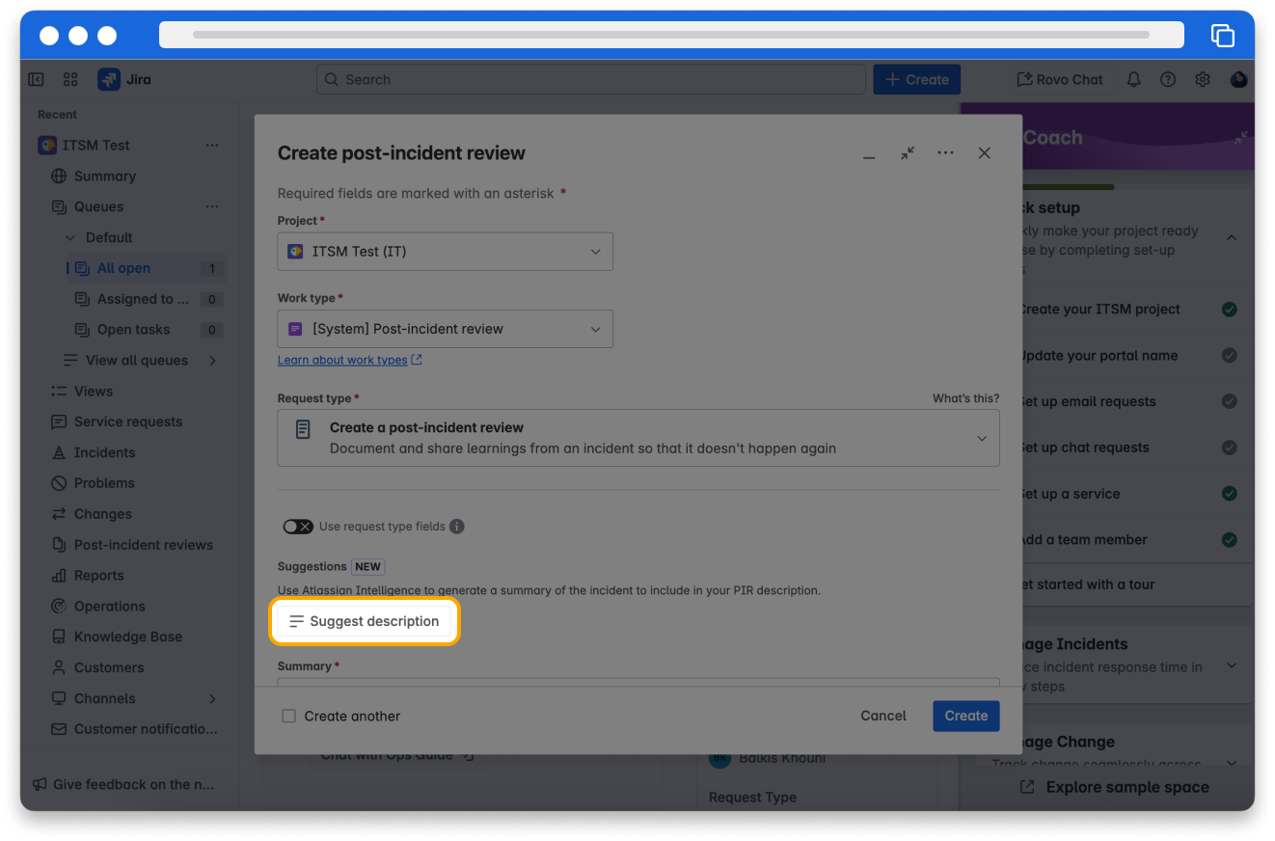Navigate to Problems
Screen dimensions: 1275x841
(104, 483)
